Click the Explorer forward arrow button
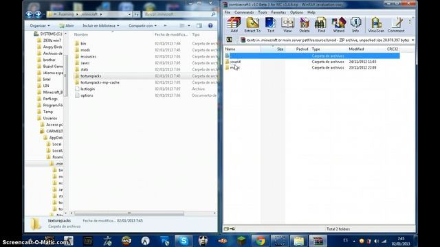 pyautogui.click(x=38, y=14)
